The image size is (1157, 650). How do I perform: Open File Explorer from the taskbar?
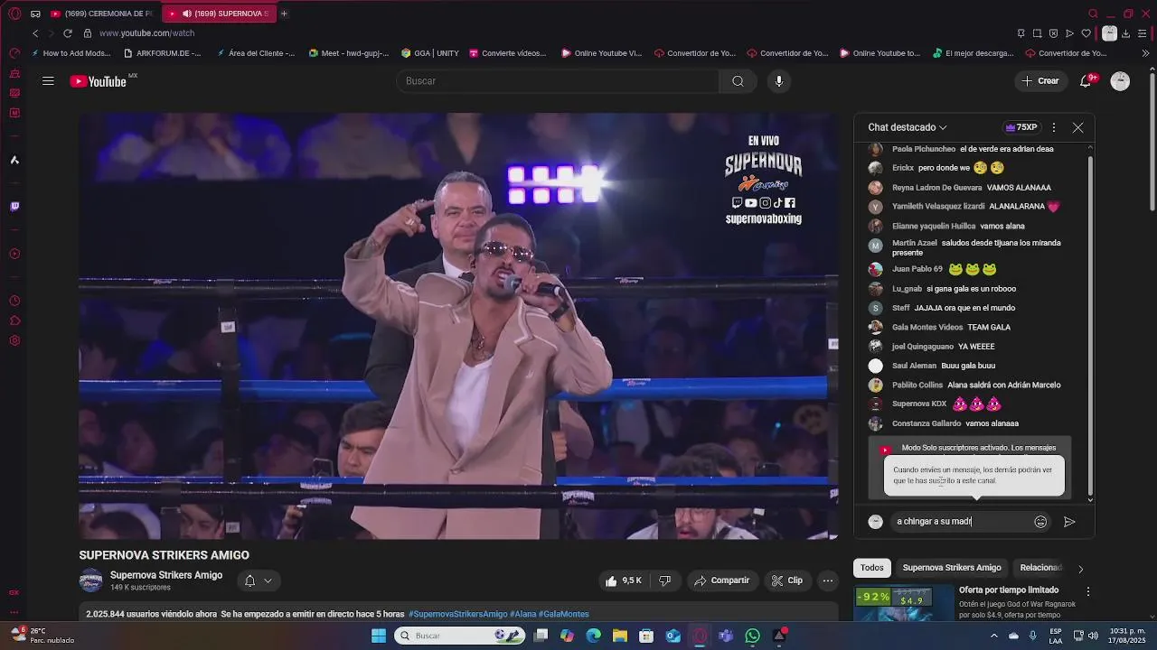click(x=620, y=636)
